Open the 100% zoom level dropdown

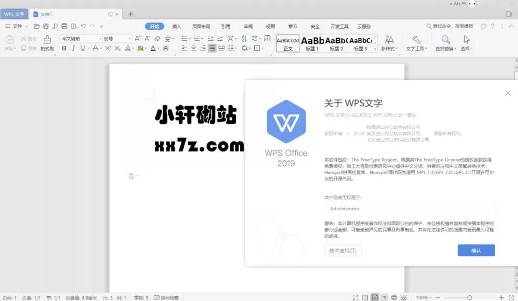click(423, 297)
